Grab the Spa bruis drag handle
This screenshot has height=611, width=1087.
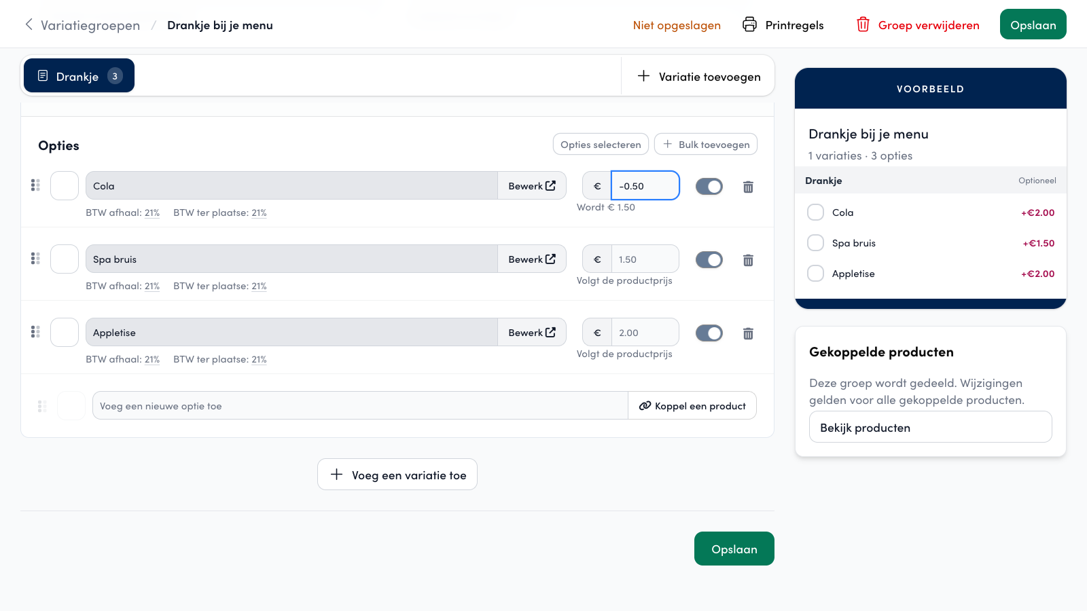click(35, 259)
